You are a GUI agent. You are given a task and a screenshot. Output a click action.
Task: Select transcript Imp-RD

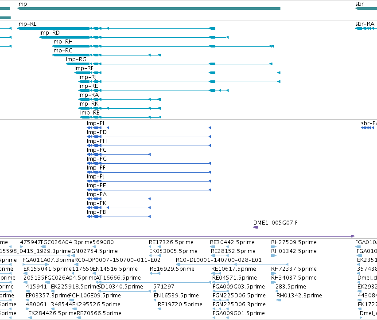[x=49, y=33]
